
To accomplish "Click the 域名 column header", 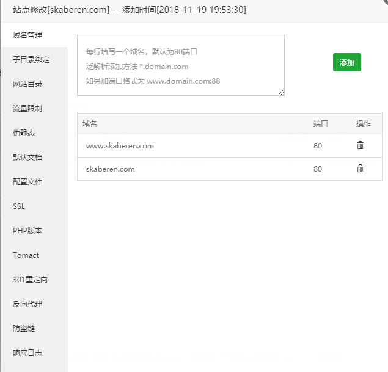I will [x=90, y=123].
